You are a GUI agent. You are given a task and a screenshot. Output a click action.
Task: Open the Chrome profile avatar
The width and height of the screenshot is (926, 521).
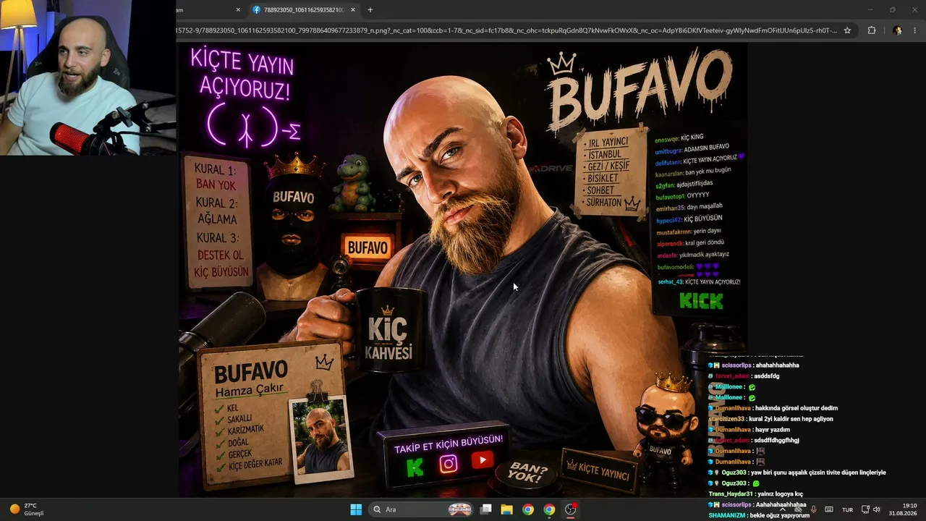point(898,30)
